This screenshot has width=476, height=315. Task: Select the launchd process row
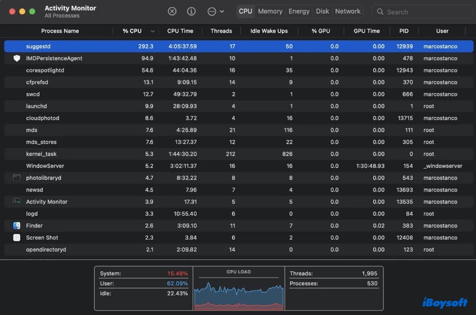coord(239,106)
